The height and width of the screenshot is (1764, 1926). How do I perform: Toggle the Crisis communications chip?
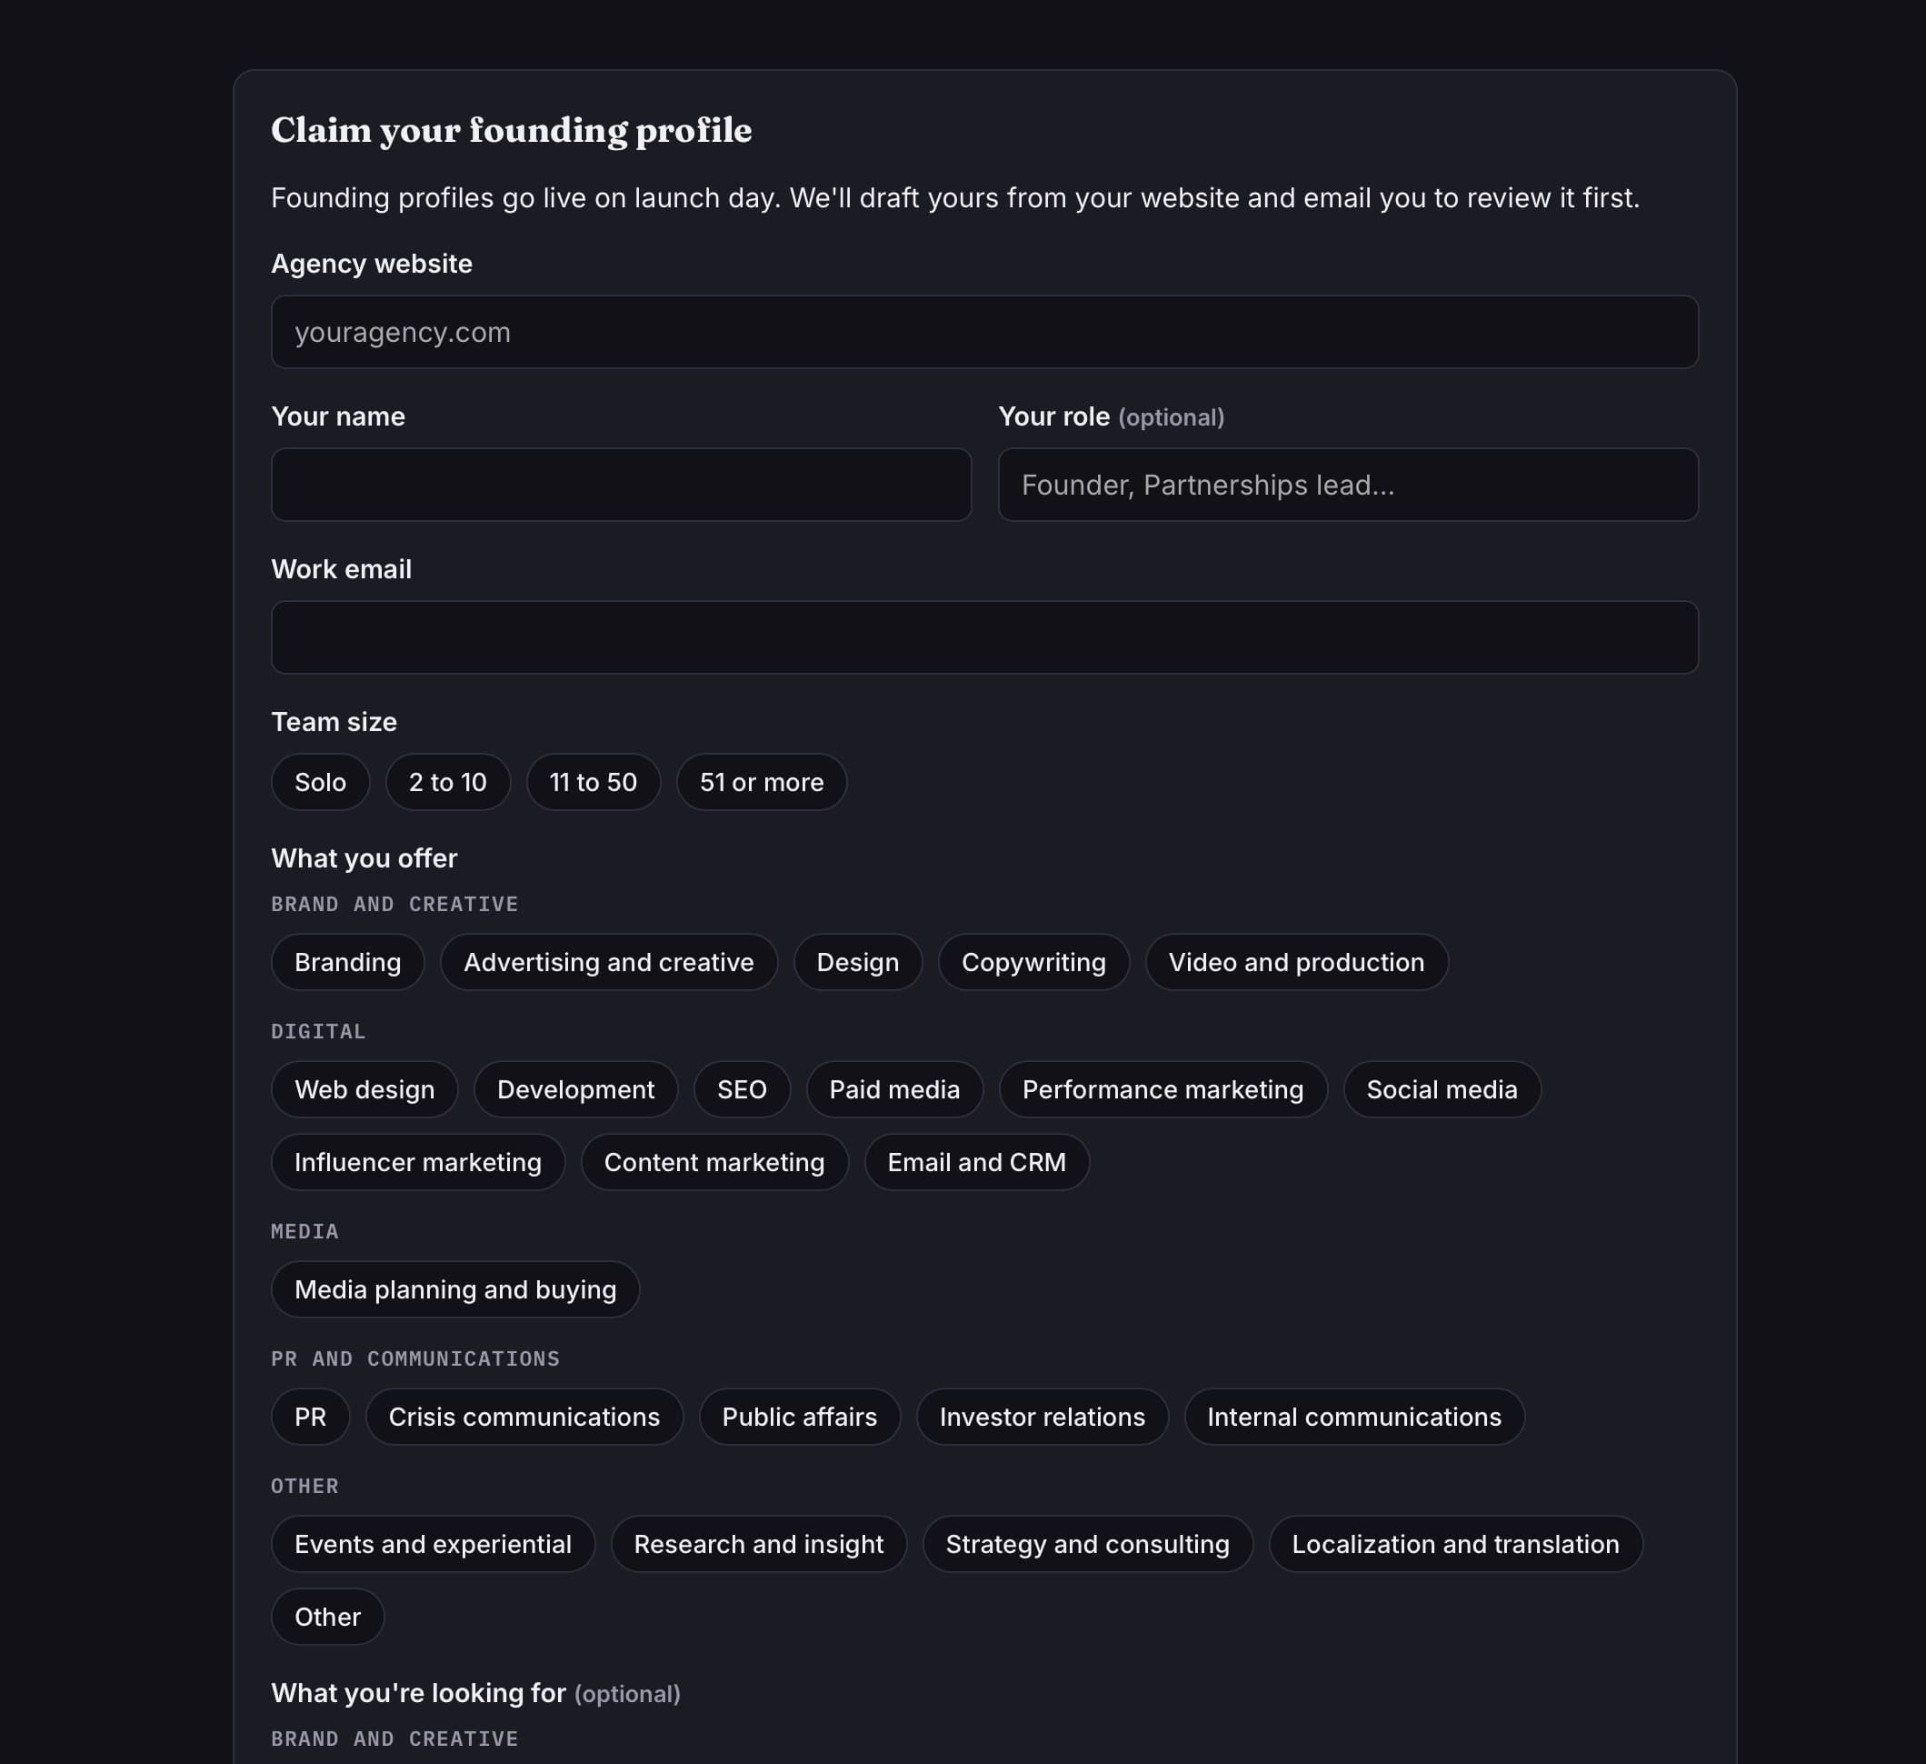pos(524,1415)
